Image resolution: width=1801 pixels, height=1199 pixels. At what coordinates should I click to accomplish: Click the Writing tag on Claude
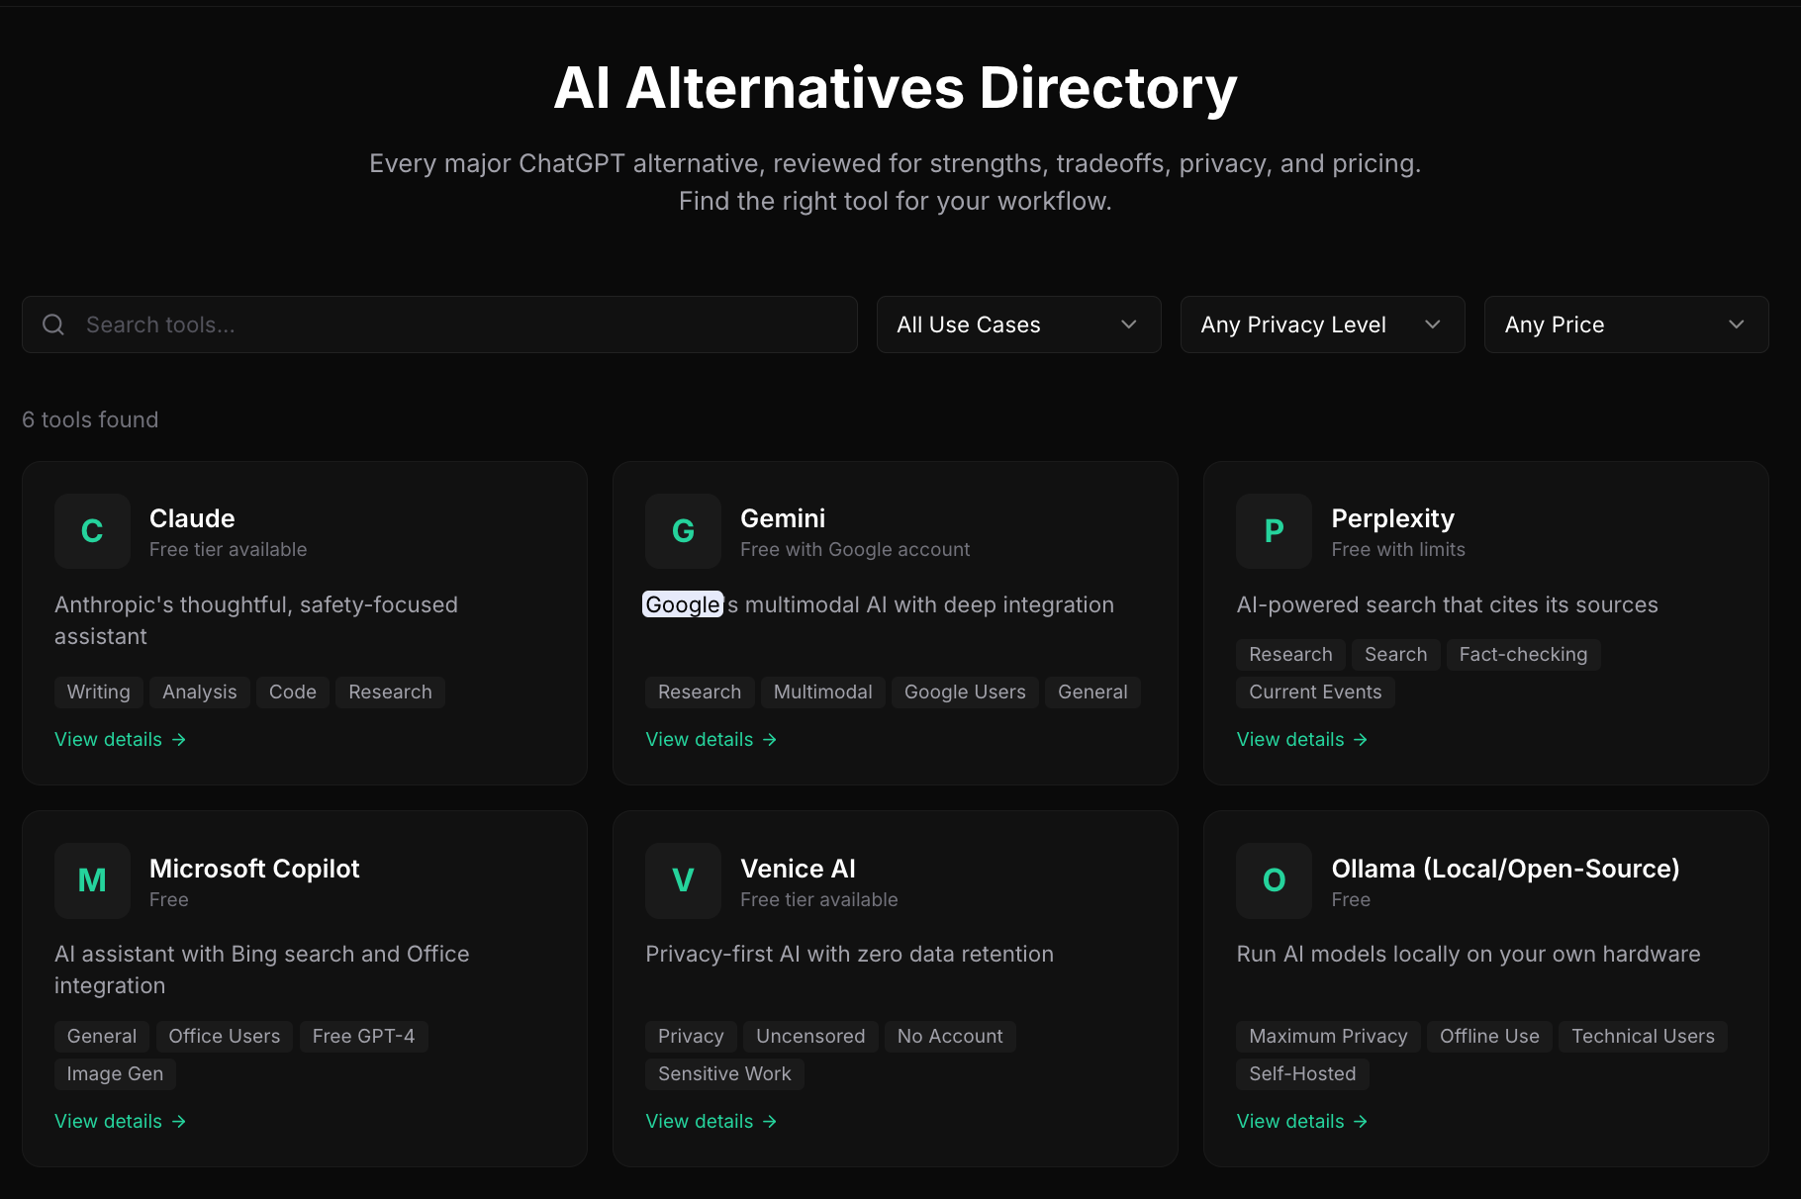pyautogui.click(x=98, y=692)
